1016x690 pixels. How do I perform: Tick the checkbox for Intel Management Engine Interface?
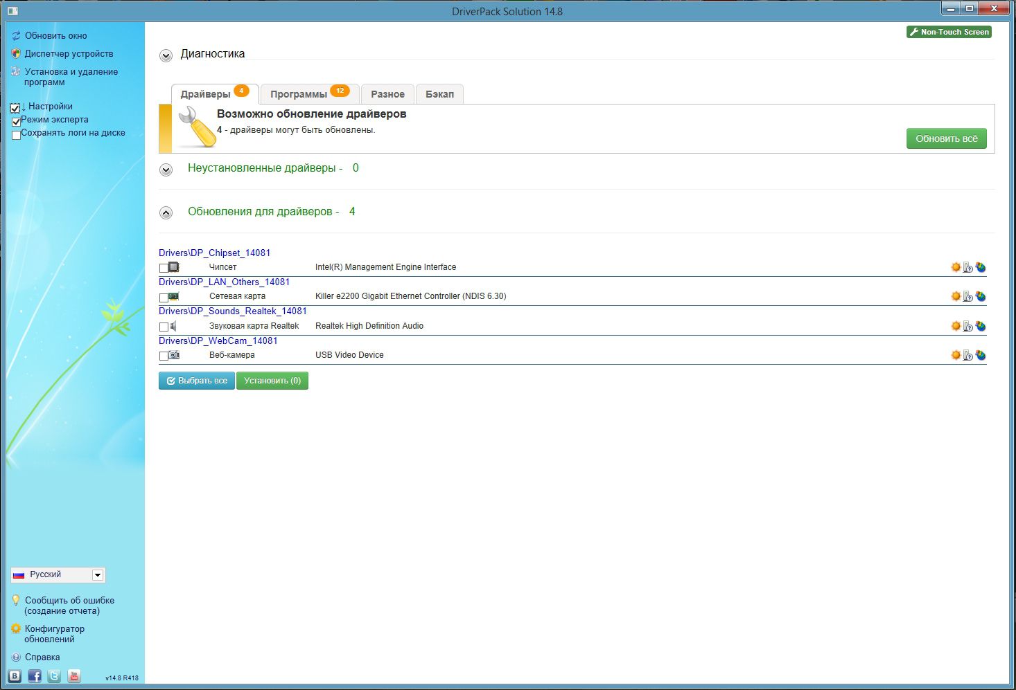tap(164, 268)
